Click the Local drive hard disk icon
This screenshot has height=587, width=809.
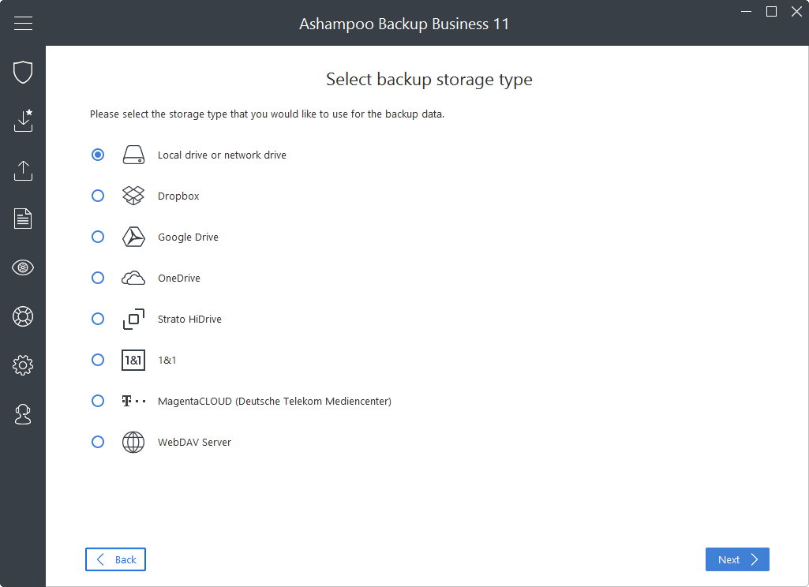133,155
